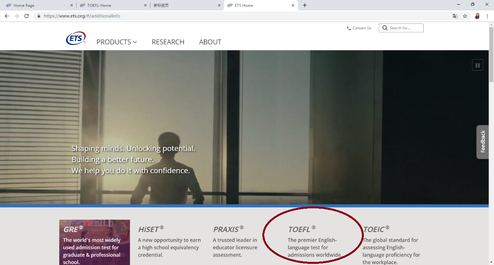Open the HiSET product link
Screen dimensions: 494x265
151,229
